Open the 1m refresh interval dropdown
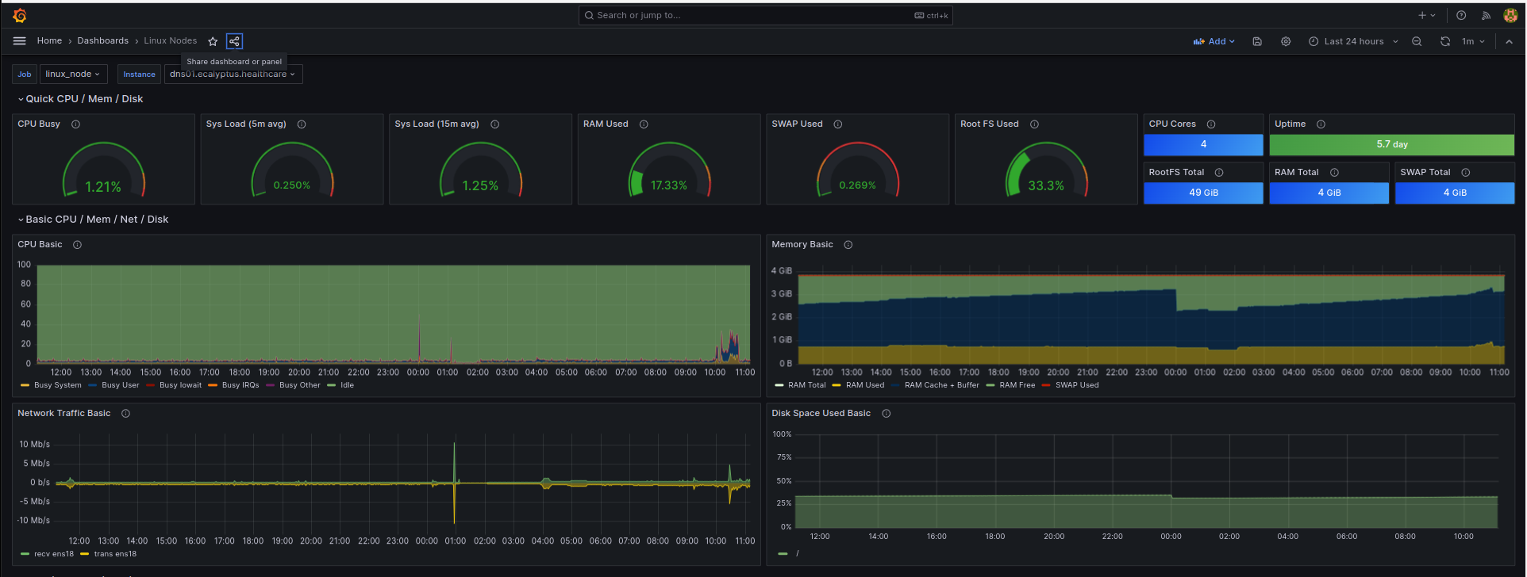 [1473, 41]
